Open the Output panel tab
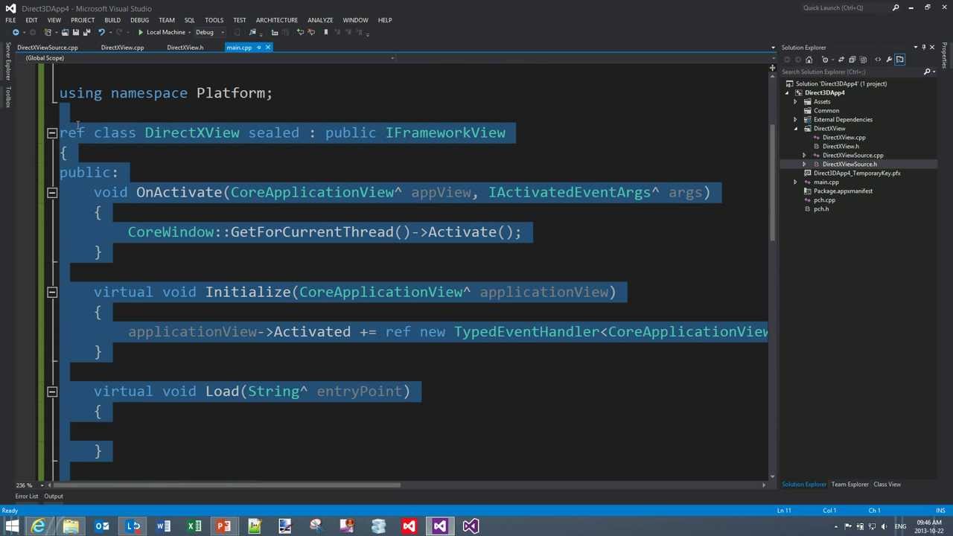953x536 pixels. click(54, 496)
